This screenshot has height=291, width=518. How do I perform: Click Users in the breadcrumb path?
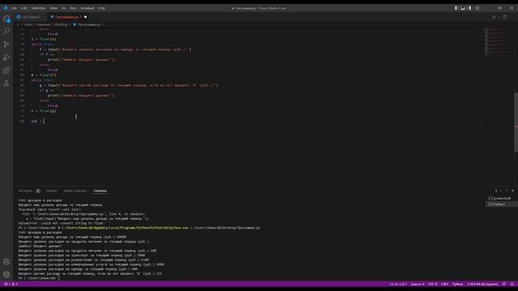(x=29, y=24)
